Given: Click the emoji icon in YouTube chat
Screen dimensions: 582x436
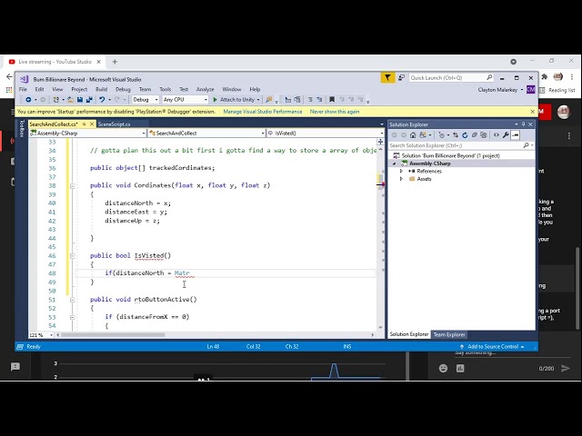Looking at the screenshot, I should tap(443, 368).
